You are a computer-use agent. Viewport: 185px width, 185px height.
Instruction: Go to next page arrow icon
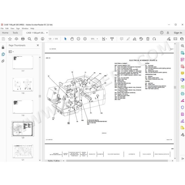43,39
